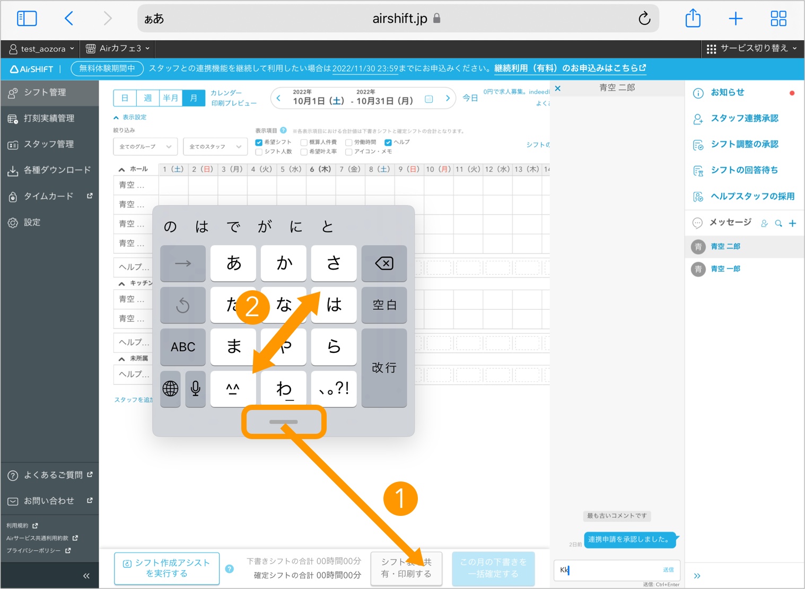Tap the microphone dictation key
The image size is (805, 589).
tap(195, 389)
